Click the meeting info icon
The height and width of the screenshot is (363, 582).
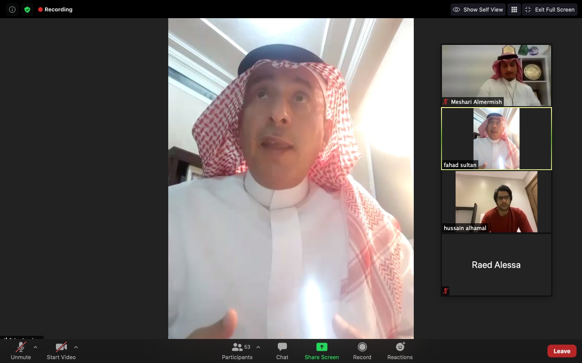pyautogui.click(x=12, y=10)
